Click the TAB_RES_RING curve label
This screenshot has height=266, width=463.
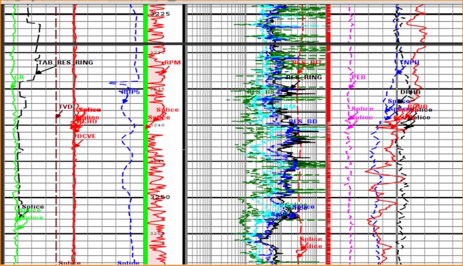click(x=65, y=63)
